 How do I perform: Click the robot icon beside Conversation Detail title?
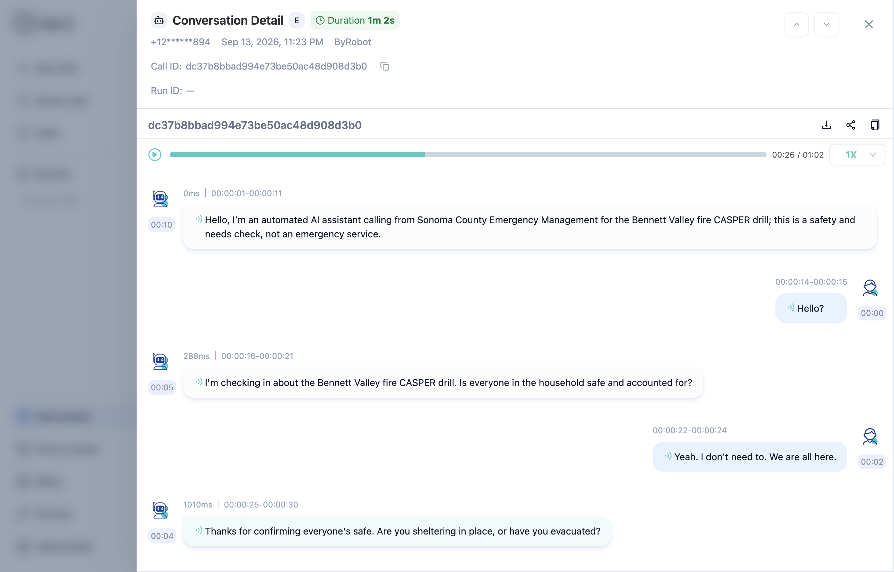(159, 20)
